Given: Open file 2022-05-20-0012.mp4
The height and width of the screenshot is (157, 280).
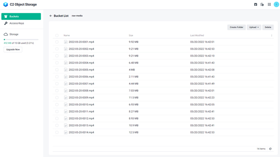Looking at the screenshot, I should point(81,118).
